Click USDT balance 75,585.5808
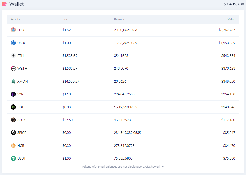The width and height of the screenshot is (246, 175). point(123,158)
